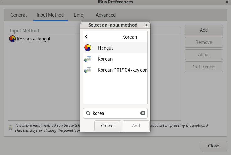This screenshot has height=155, width=231.
Task: Click the Hangul taegeuk icon in the dialog
Action: click(x=88, y=48)
